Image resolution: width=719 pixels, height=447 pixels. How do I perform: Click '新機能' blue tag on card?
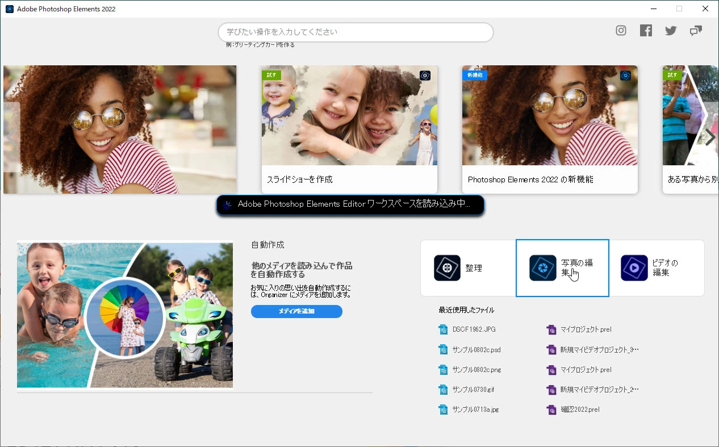pos(474,75)
